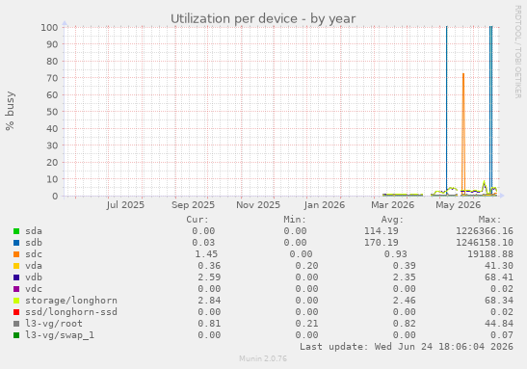
Task: Click the 'ssd/longhorn-ssd' legend label
Action: pyautogui.click(x=71, y=312)
